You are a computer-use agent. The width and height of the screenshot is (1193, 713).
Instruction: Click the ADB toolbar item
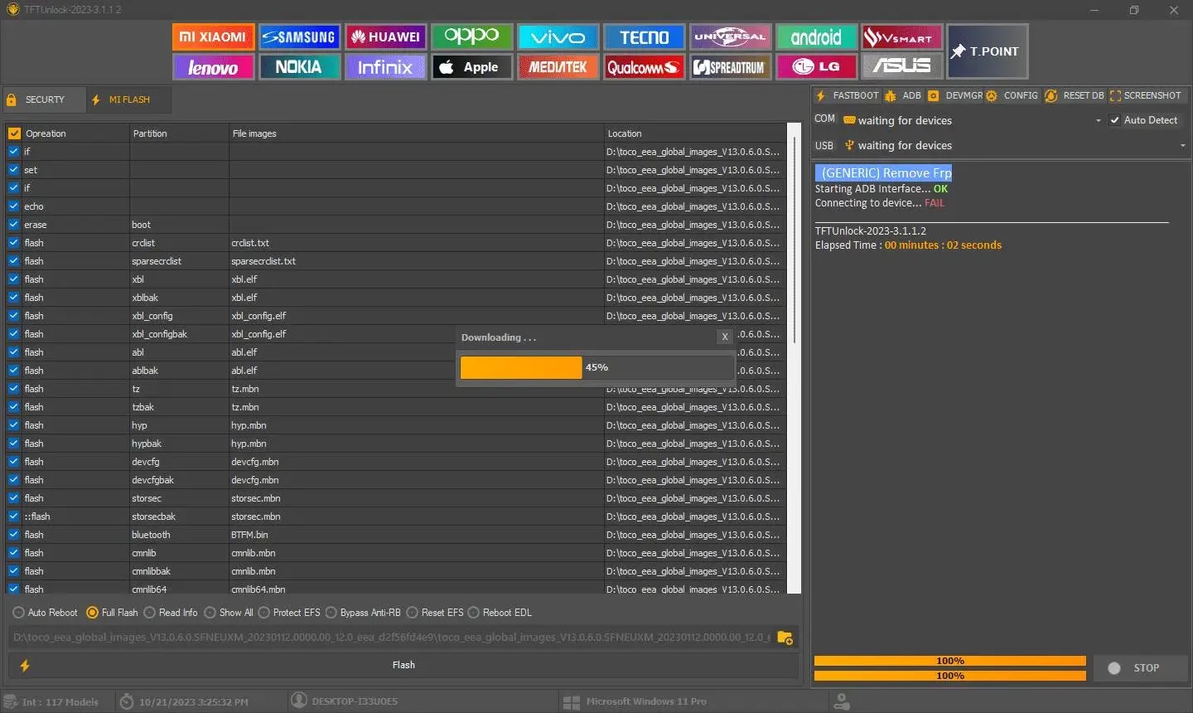[x=902, y=95]
